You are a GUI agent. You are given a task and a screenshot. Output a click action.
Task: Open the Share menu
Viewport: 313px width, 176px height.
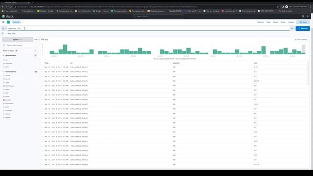click(283, 22)
